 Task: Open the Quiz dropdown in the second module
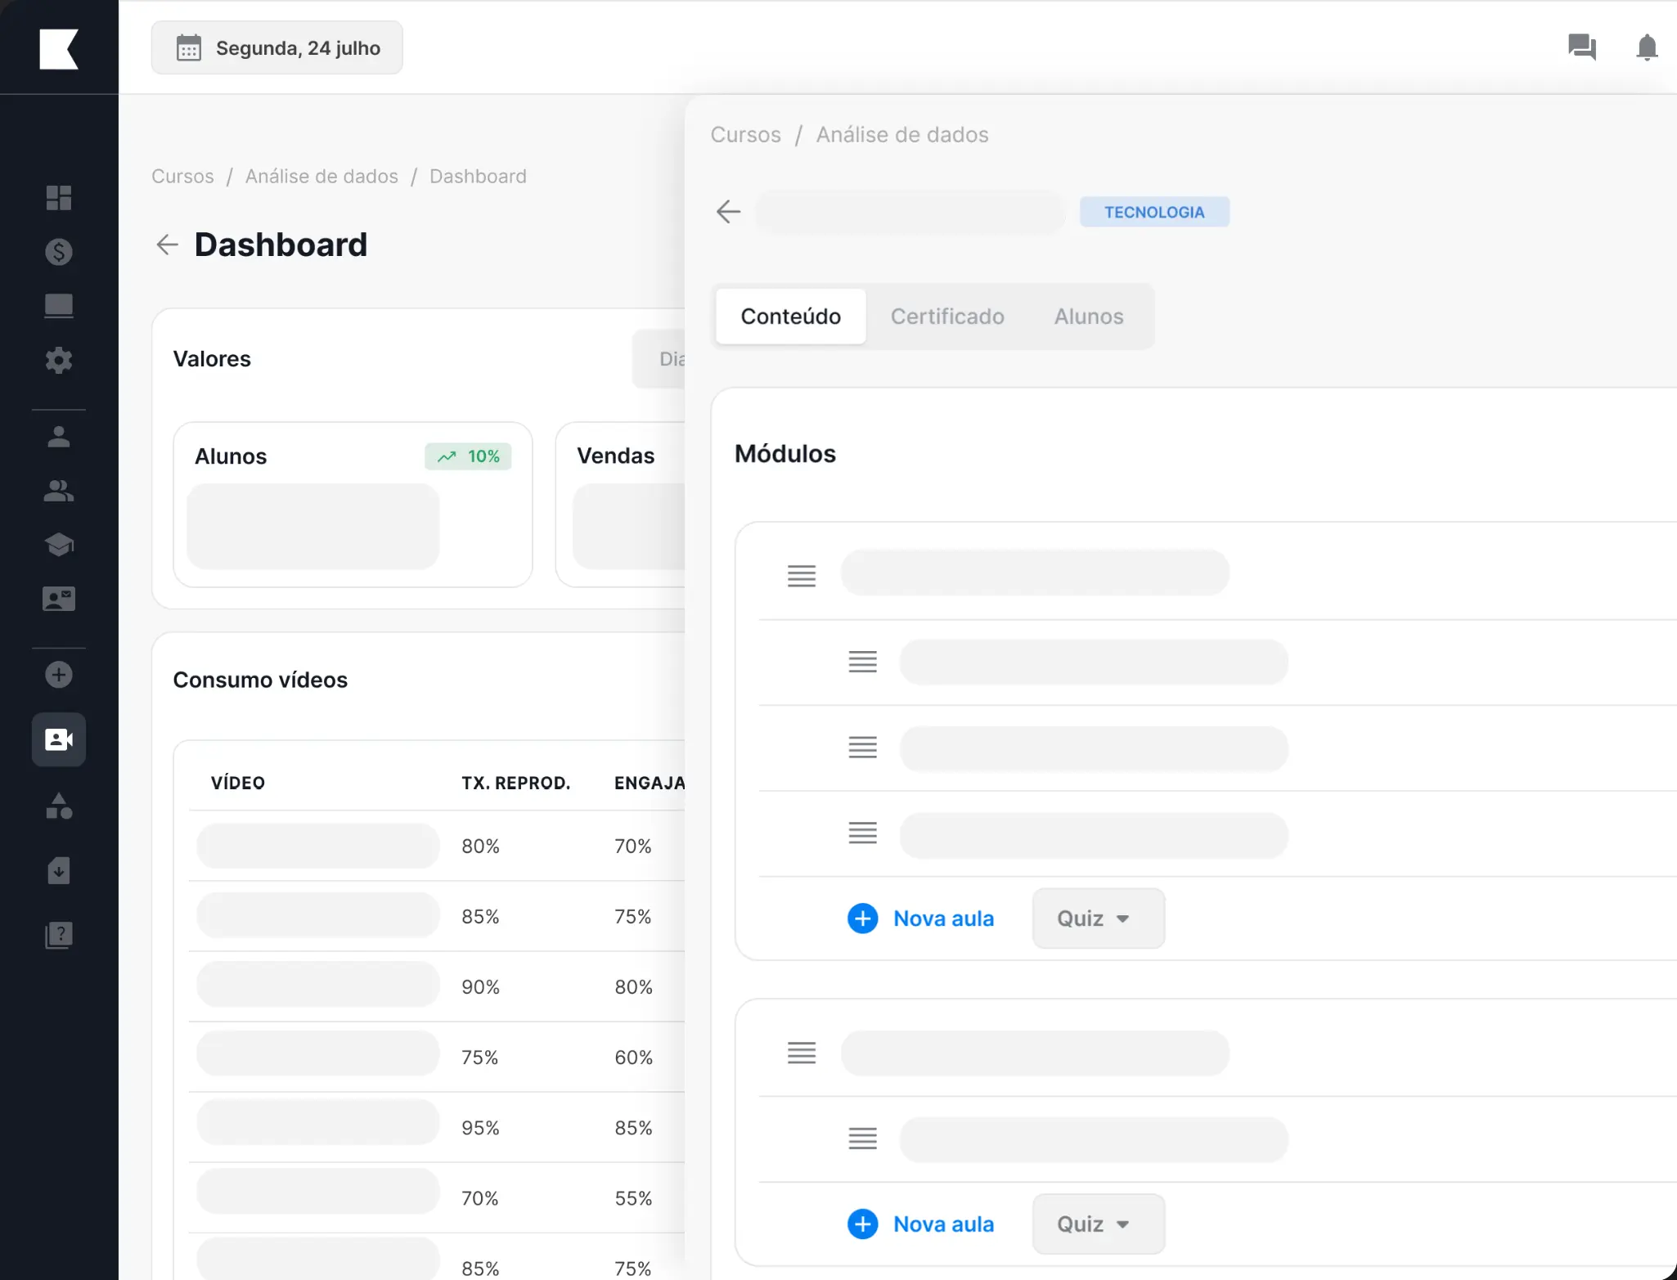[x=1097, y=1223]
